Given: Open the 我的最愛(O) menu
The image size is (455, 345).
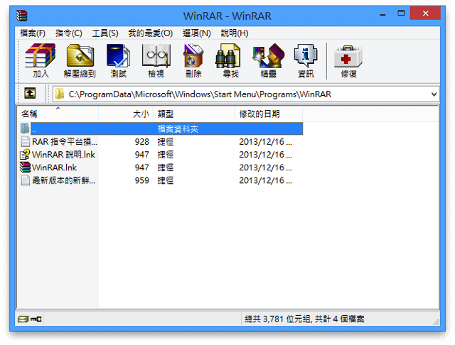Looking at the screenshot, I should click(150, 33).
